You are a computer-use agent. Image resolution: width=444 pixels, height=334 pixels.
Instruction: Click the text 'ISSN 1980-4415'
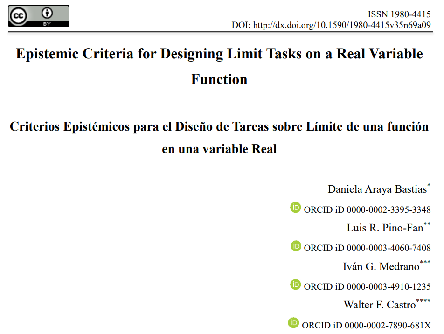(x=399, y=14)
